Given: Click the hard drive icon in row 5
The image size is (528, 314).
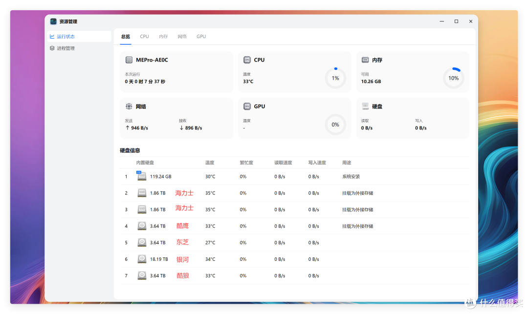Looking at the screenshot, I should click(142, 242).
